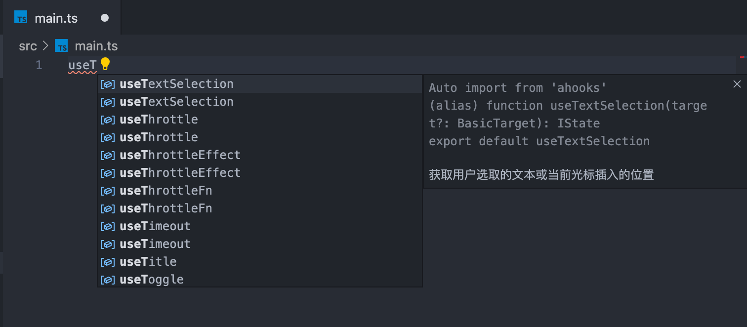Open the src breadcrumb entry
This screenshot has height=327, width=747.
[x=28, y=45]
